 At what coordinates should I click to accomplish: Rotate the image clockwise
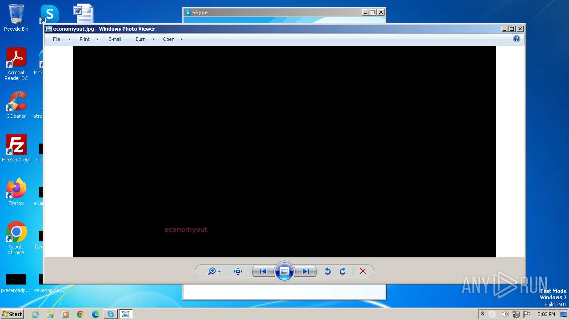[343, 272]
